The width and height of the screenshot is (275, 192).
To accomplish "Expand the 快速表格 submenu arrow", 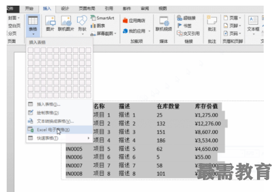I will click(x=88, y=138).
